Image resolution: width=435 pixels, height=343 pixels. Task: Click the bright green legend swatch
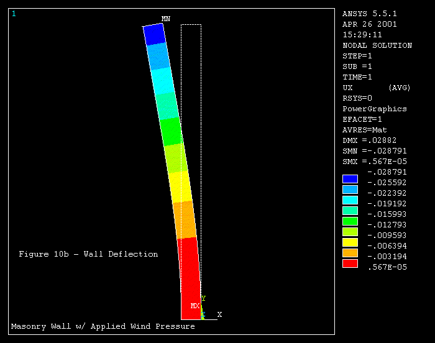[350, 221]
